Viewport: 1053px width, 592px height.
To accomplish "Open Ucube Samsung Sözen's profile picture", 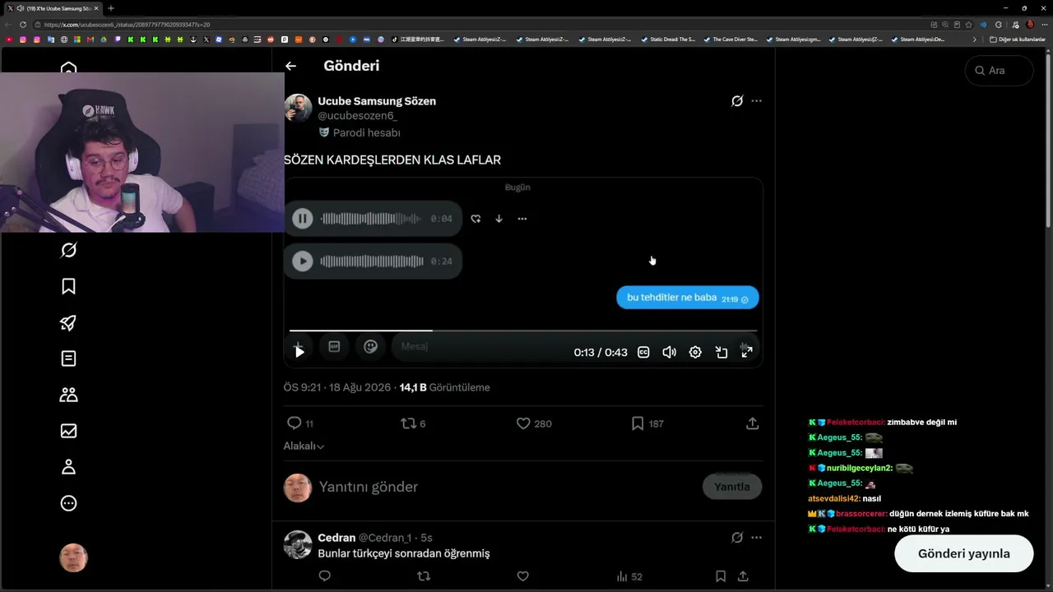I will click(298, 108).
